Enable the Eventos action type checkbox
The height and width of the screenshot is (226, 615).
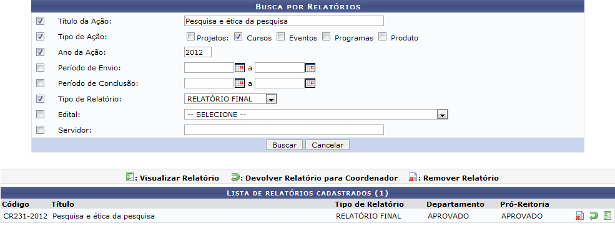tap(280, 37)
